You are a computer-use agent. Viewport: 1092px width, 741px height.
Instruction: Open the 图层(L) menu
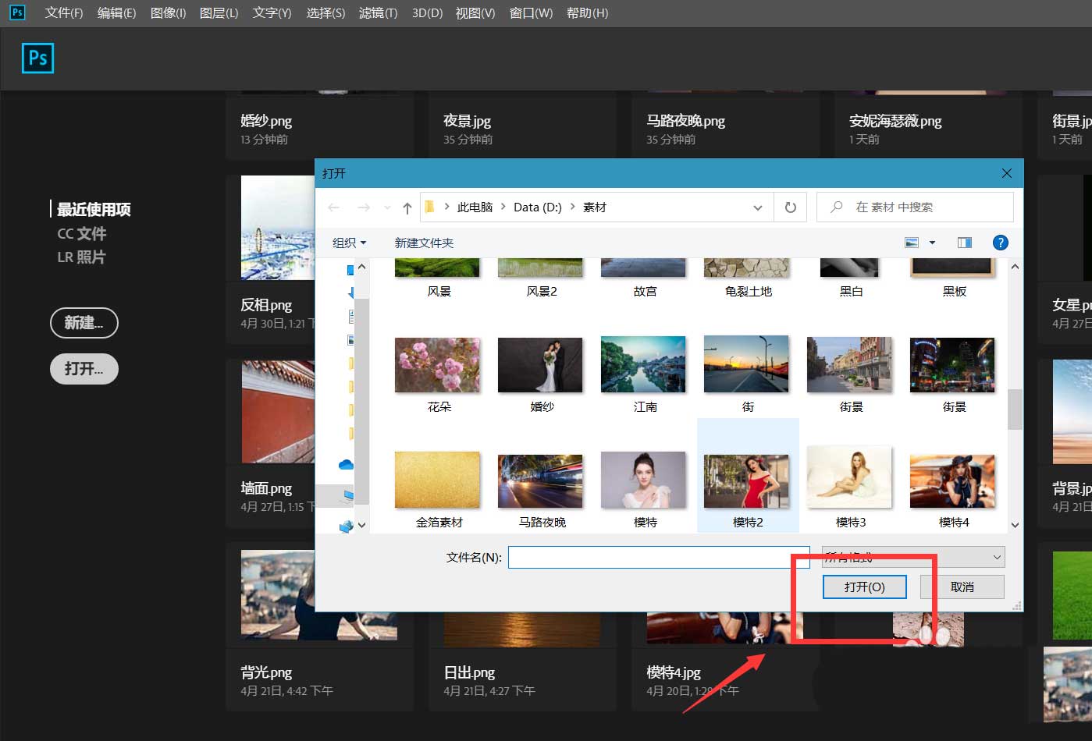point(219,13)
